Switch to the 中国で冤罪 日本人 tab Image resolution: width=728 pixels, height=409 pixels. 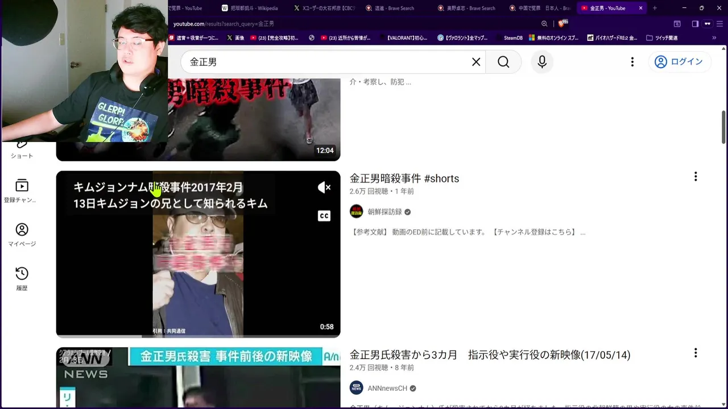(x=540, y=8)
